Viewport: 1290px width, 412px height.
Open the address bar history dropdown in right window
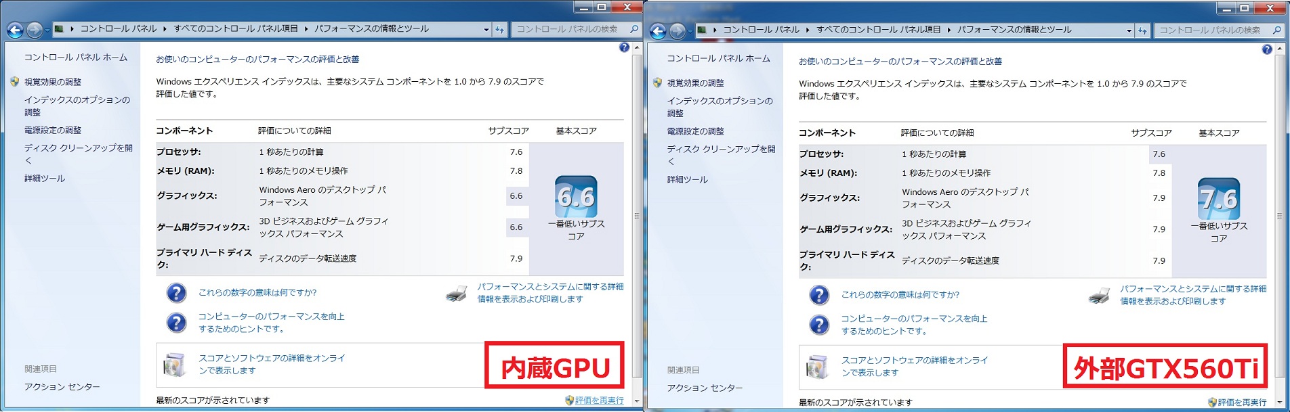[x=1129, y=31]
